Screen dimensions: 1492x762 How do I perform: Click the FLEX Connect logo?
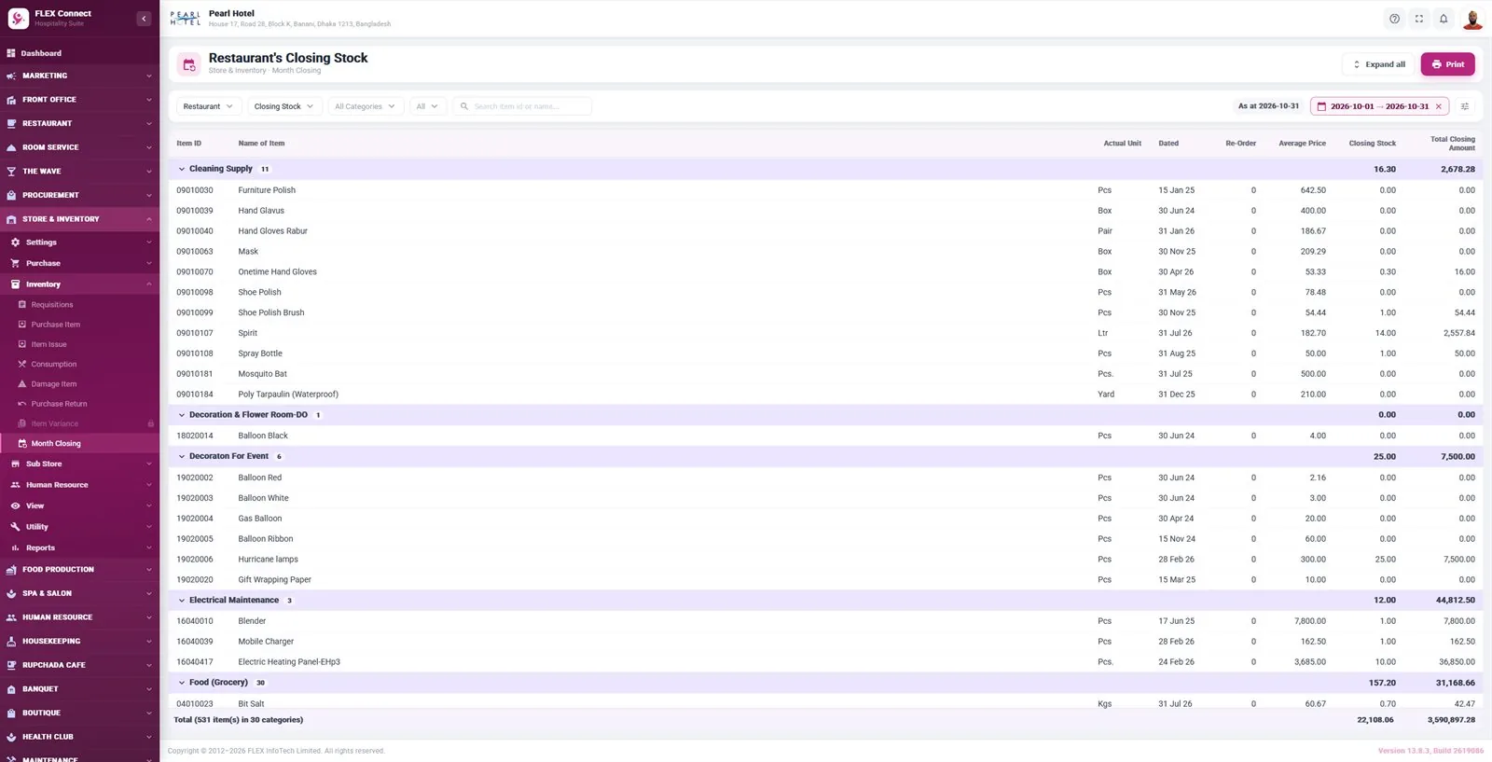pos(19,19)
